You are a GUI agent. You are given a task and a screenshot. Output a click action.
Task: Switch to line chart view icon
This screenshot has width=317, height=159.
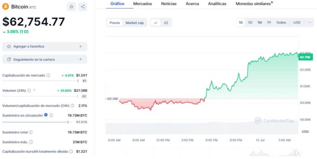tap(156, 23)
